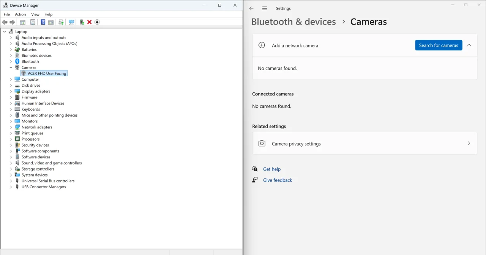Click the Monitors category icon
This screenshot has width=486, height=255.
click(17, 121)
